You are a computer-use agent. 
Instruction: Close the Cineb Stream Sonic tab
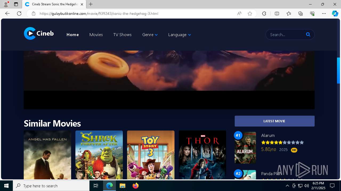[x=82, y=4]
